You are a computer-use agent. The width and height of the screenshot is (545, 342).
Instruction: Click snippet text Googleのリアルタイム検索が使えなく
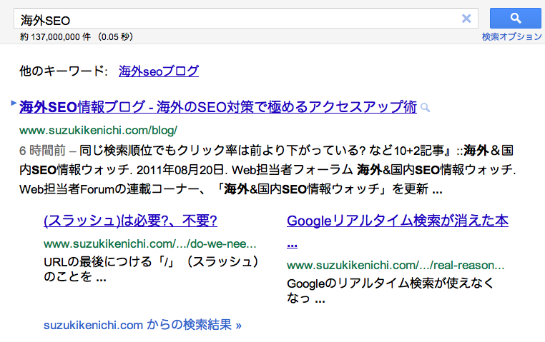tap(390, 283)
